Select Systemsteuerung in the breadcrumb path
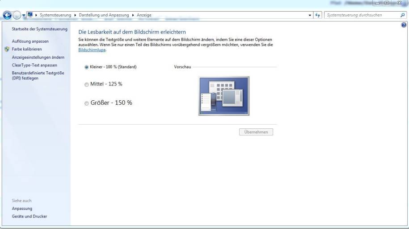409x229 pixels. (55, 15)
